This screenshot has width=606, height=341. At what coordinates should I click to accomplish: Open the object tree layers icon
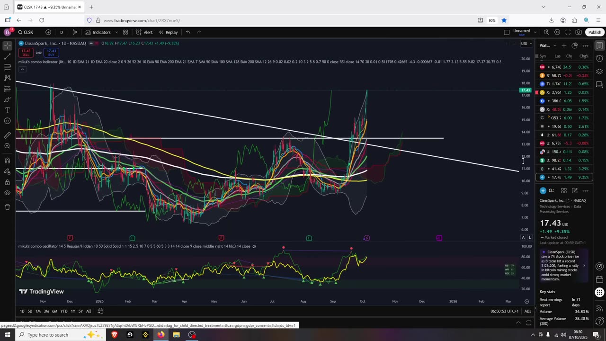(x=599, y=72)
